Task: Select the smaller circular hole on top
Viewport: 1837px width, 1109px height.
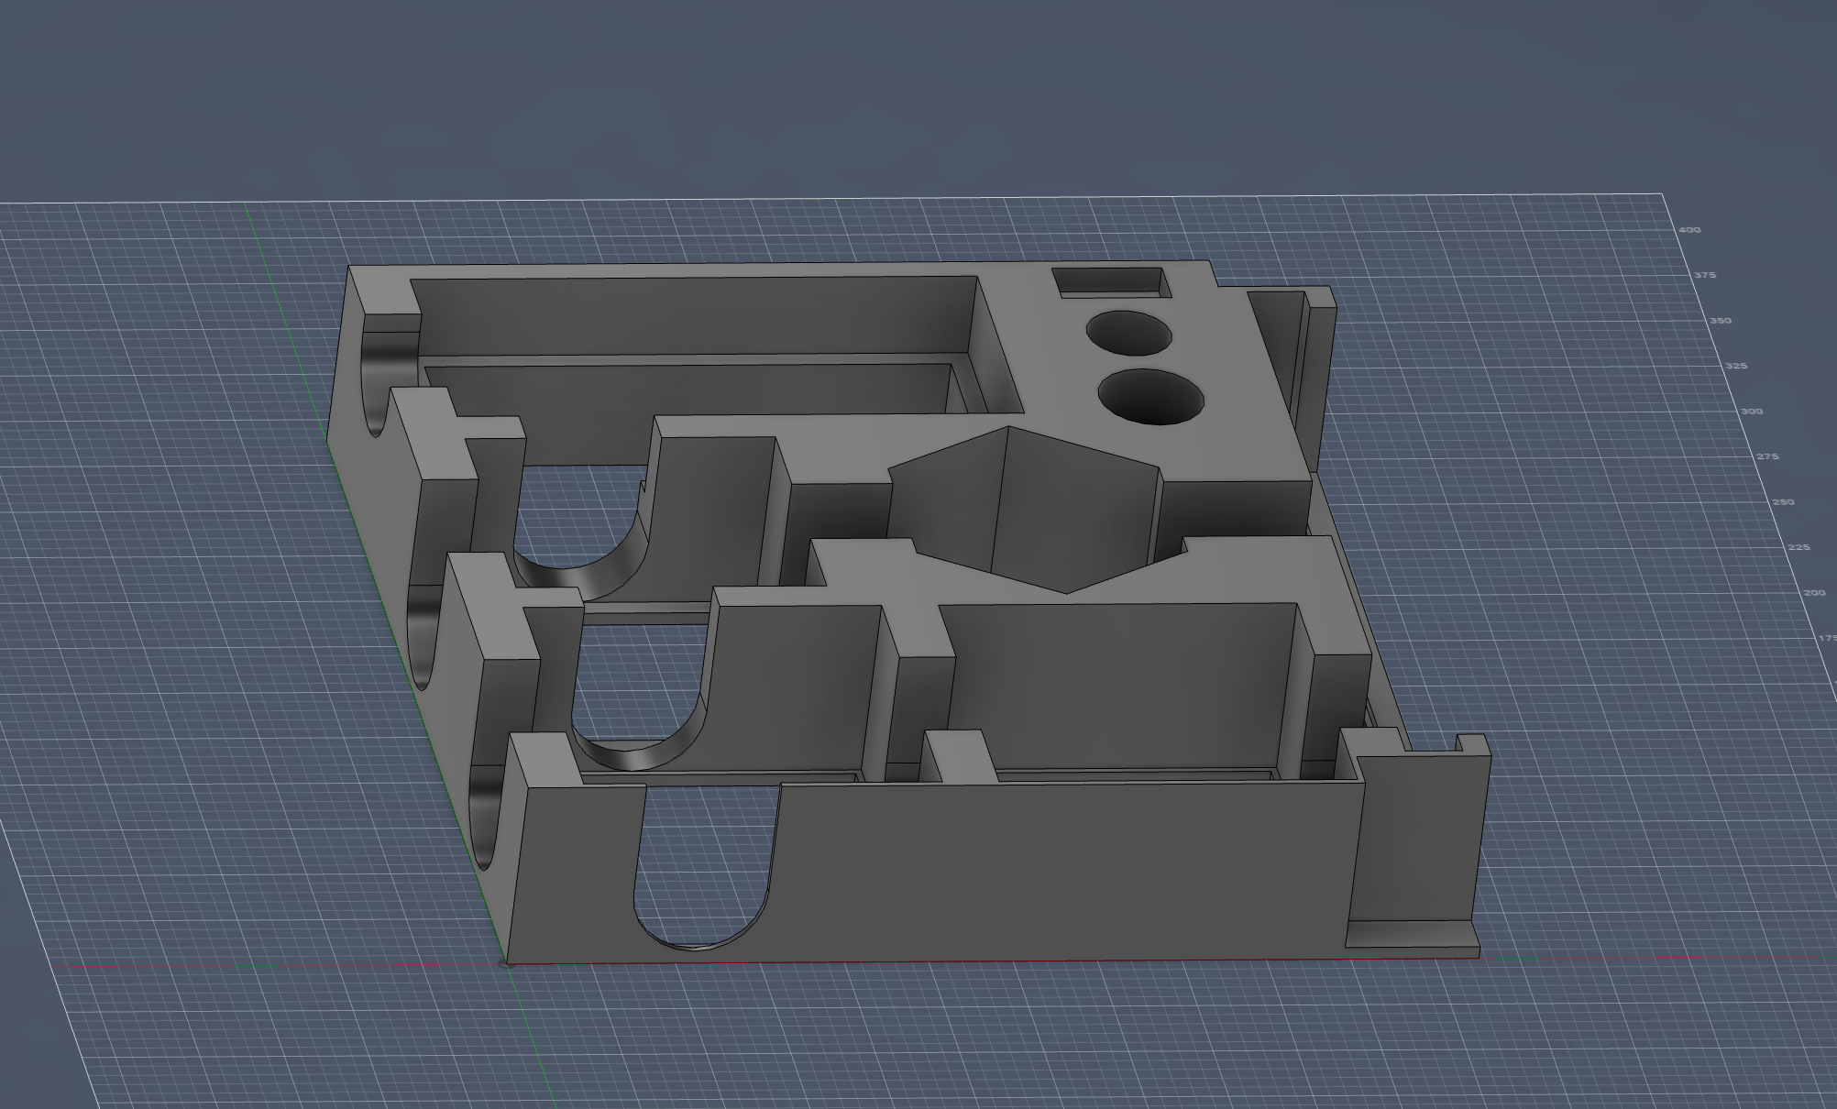Action: pos(1129,333)
